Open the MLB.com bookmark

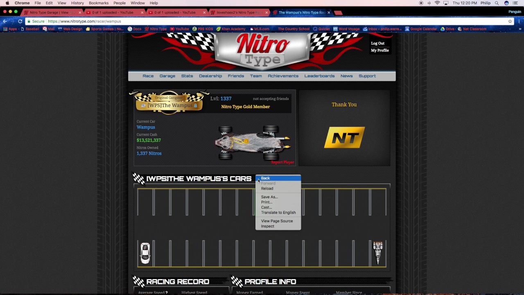(259, 29)
